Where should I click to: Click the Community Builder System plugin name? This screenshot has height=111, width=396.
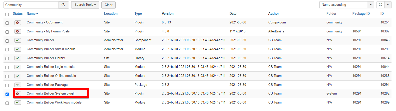click(x=51, y=93)
